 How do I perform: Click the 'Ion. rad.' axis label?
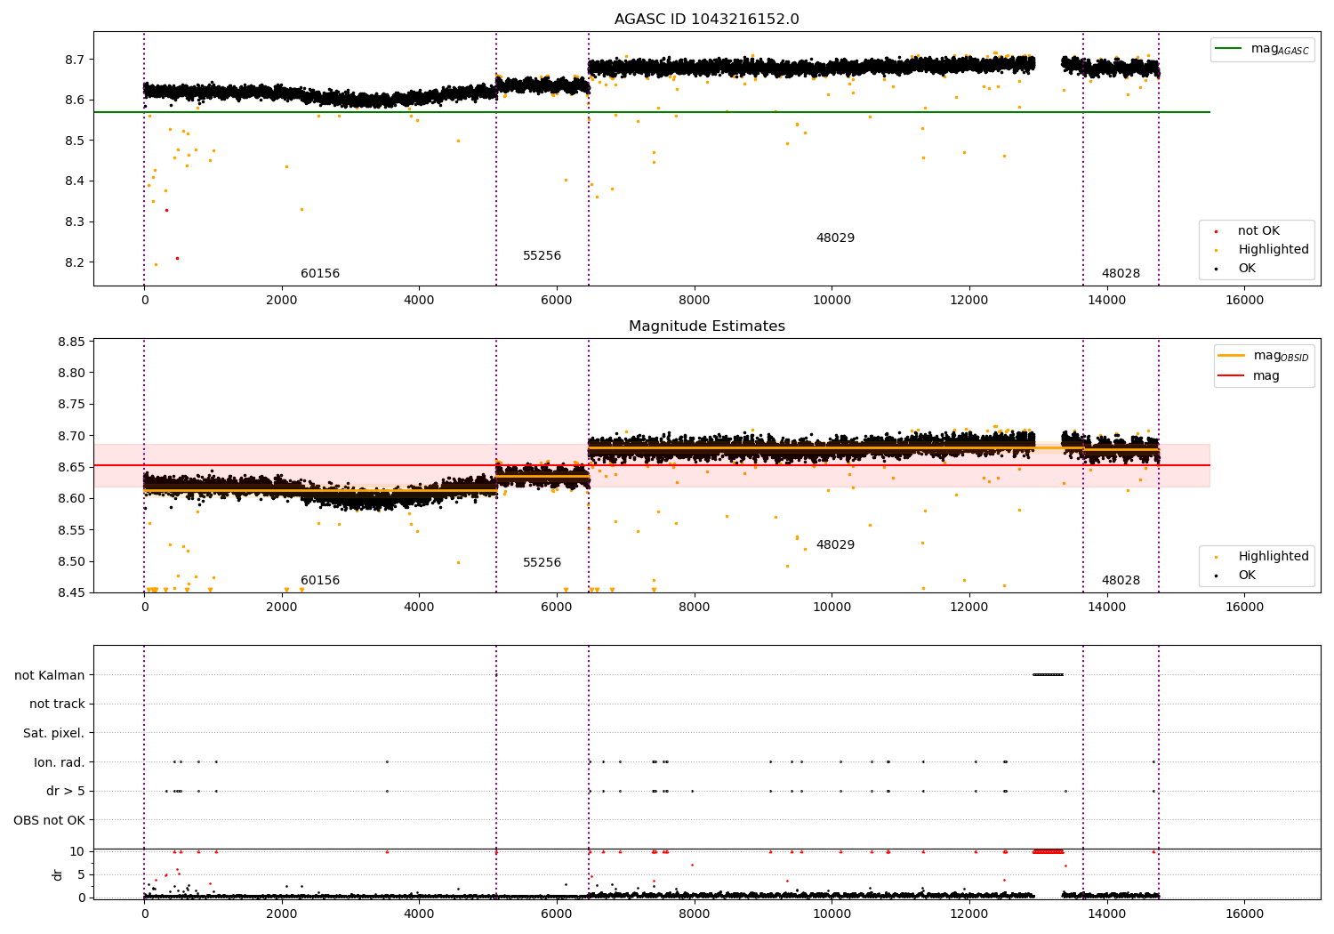60,762
